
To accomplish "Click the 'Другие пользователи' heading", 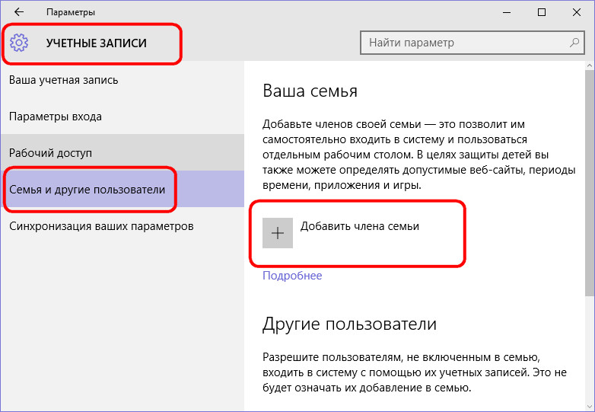I will 349,324.
